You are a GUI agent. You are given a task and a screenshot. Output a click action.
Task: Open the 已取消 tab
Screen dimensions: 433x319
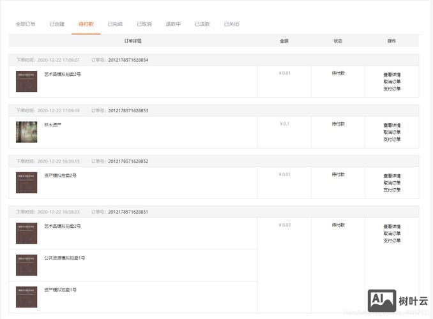[x=144, y=24]
